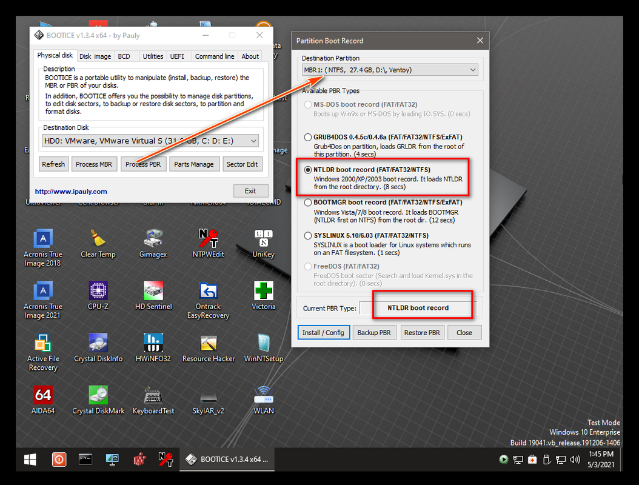Screen dimensions: 639x485
Task: Open the Windows Start menu
Action: click(30, 460)
